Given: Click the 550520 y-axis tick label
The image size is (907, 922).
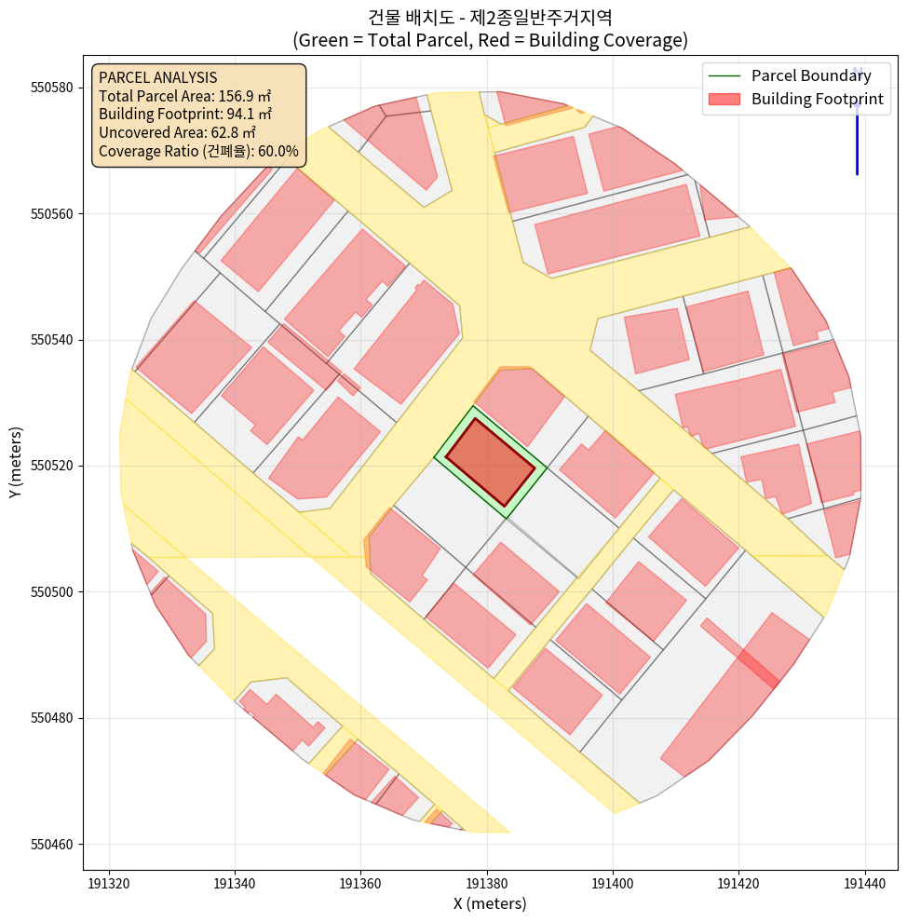Looking at the screenshot, I should click(52, 466).
